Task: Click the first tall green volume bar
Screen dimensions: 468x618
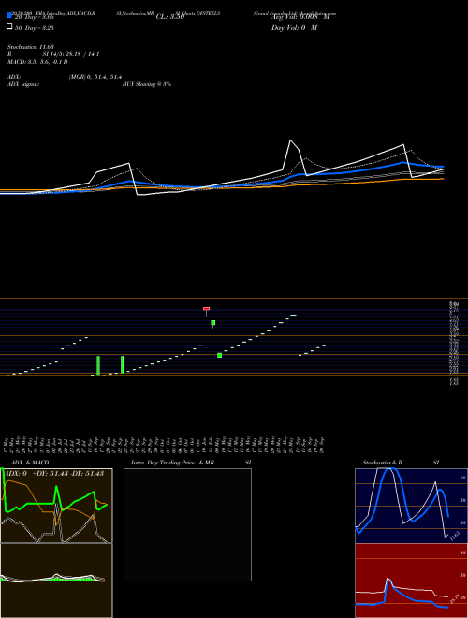Action: [x=98, y=366]
